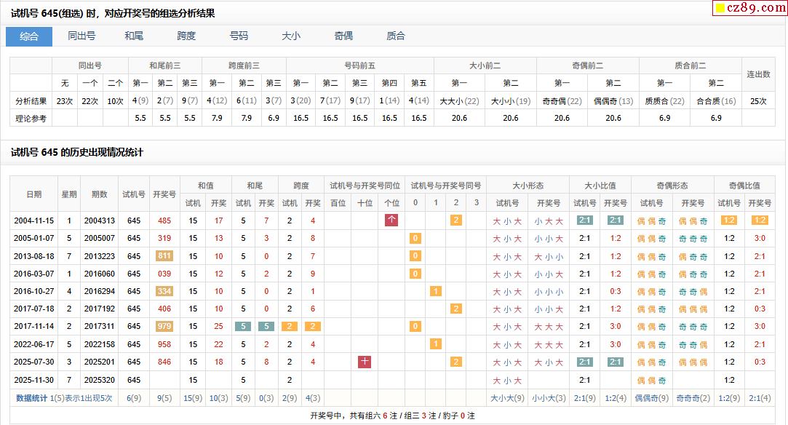Screen dimensions: 788x425
Task: Click the 数据统计 label in the bottom row
Action: [31, 398]
